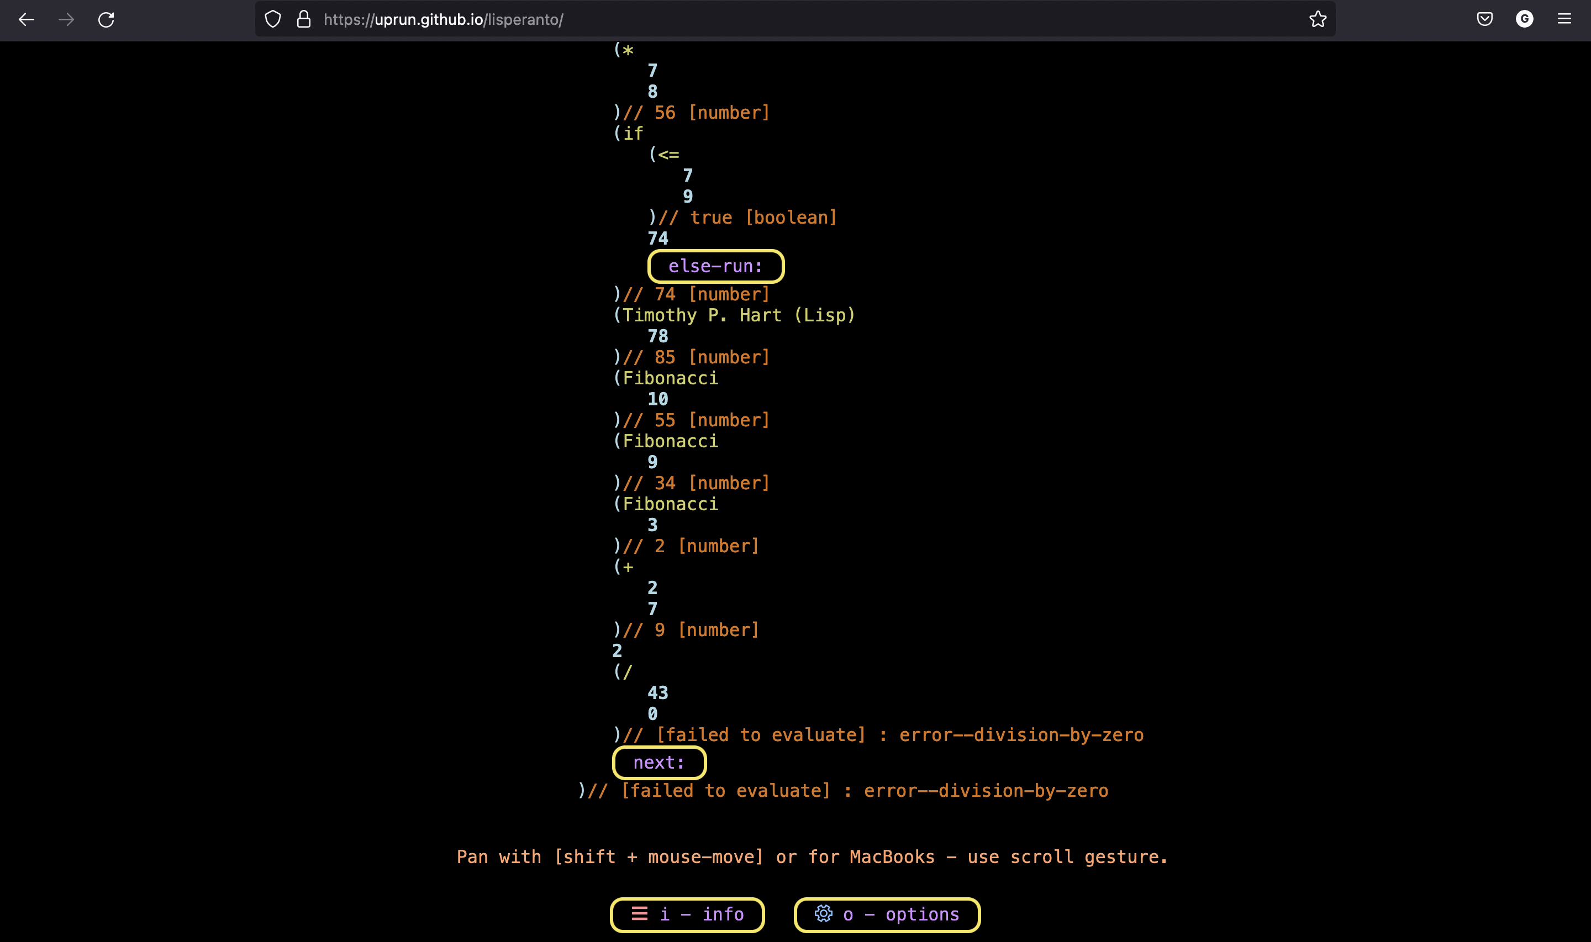Click the else-run: button
The height and width of the screenshot is (942, 1591).
[715, 266]
